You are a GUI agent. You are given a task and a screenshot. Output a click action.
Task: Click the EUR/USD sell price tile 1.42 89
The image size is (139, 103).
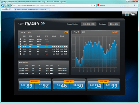[x=27, y=85]
